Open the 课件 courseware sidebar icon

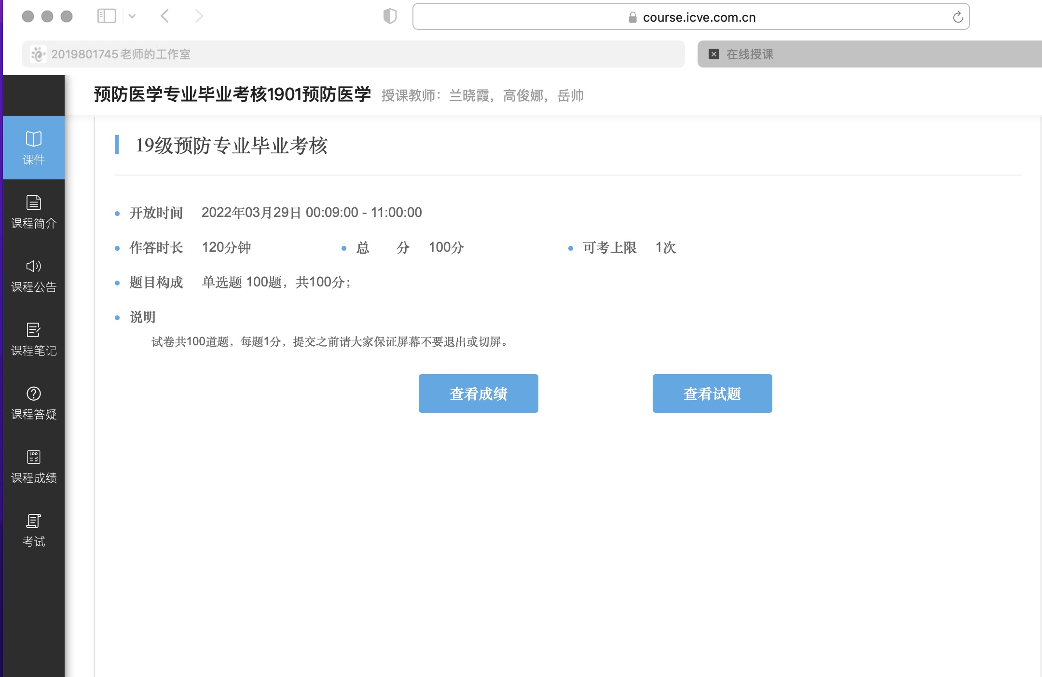(33, 139)
